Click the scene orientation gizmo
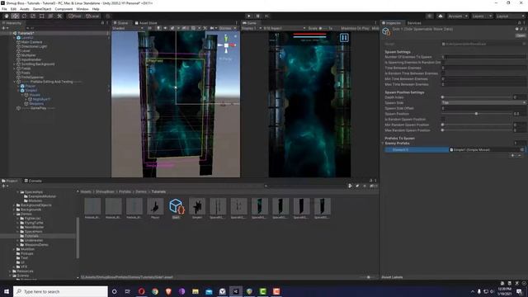Image resolution: width=528 pixels, height=297 pixels. tap(226, 45)
